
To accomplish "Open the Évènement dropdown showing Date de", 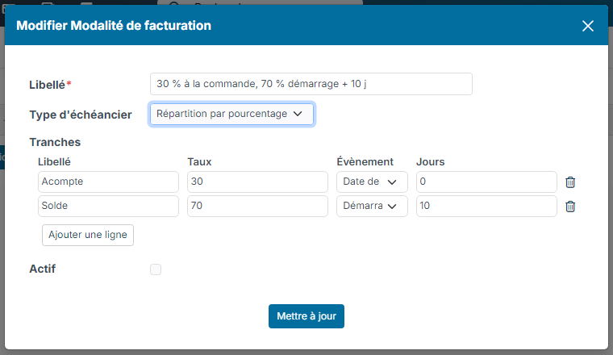I will coord(372,182).
